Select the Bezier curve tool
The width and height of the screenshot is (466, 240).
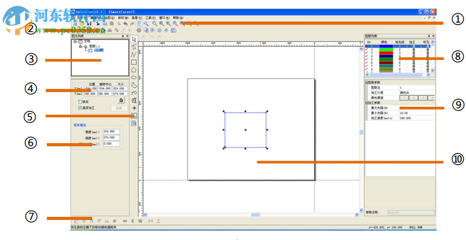click(x=134, y=93)
